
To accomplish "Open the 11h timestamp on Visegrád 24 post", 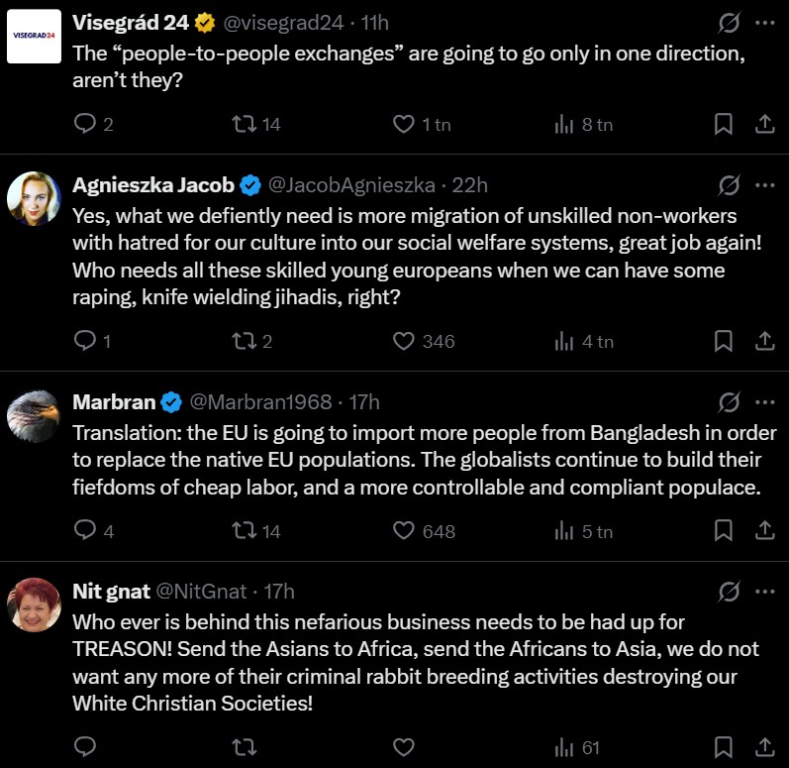I will (377, 22).
